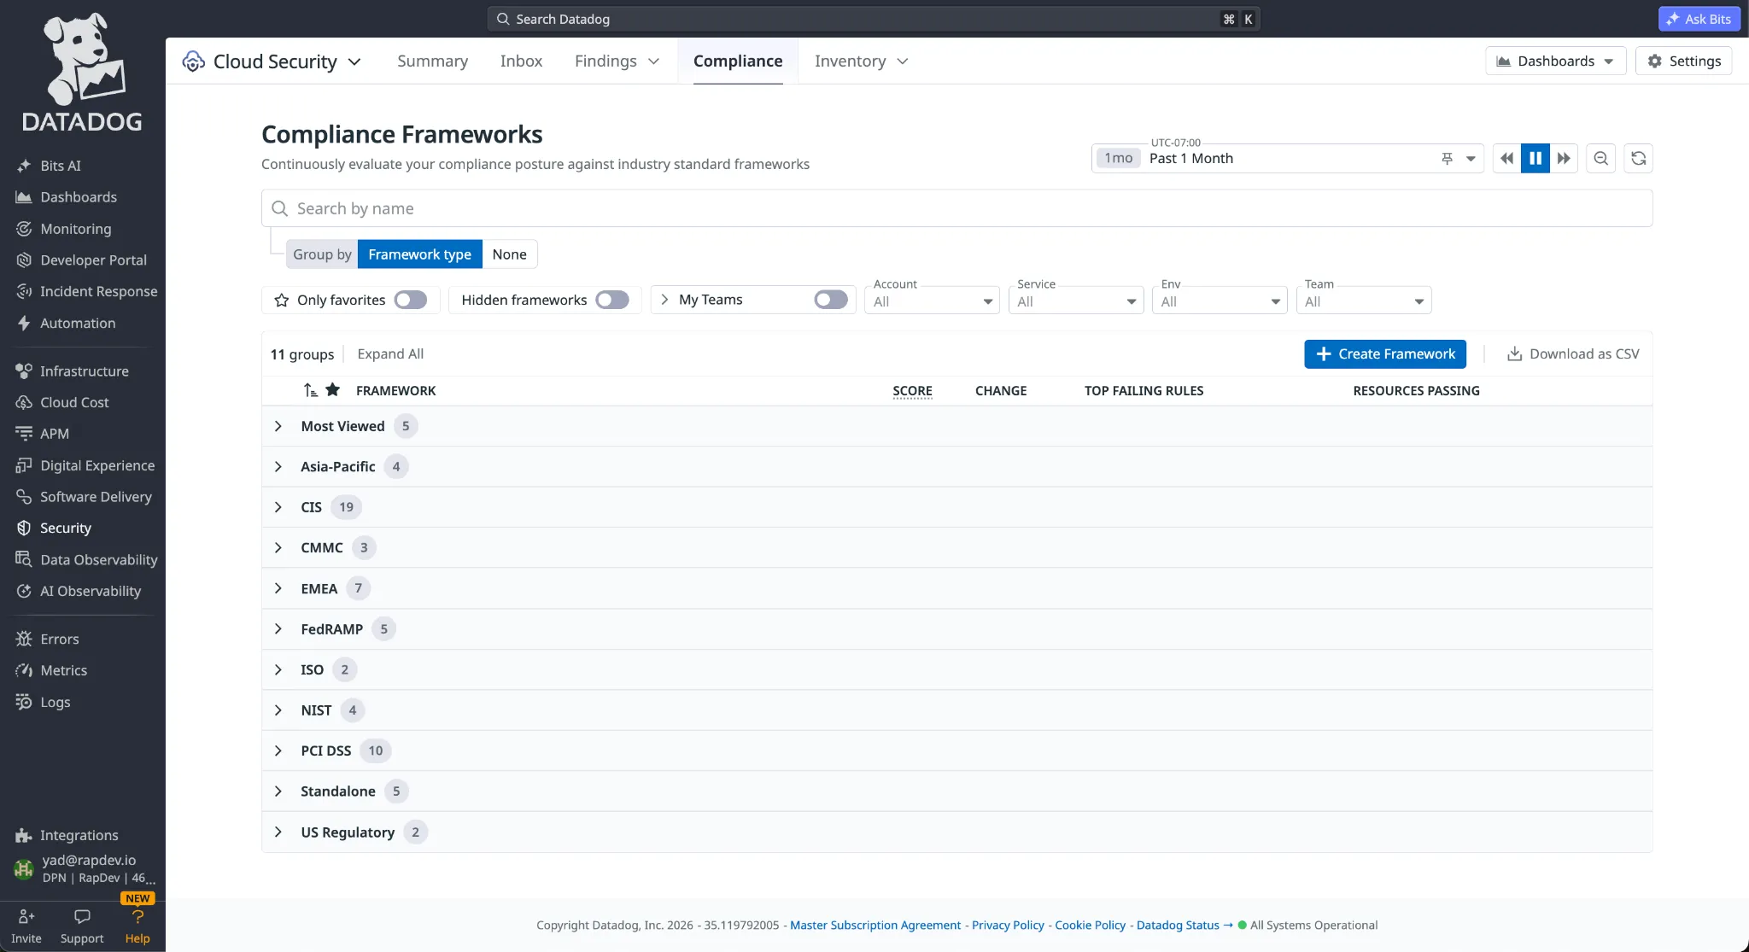Click the Create Framework button

point(1385,353)
